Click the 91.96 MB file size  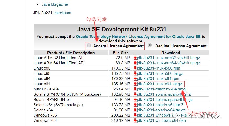tap(122, 110)
